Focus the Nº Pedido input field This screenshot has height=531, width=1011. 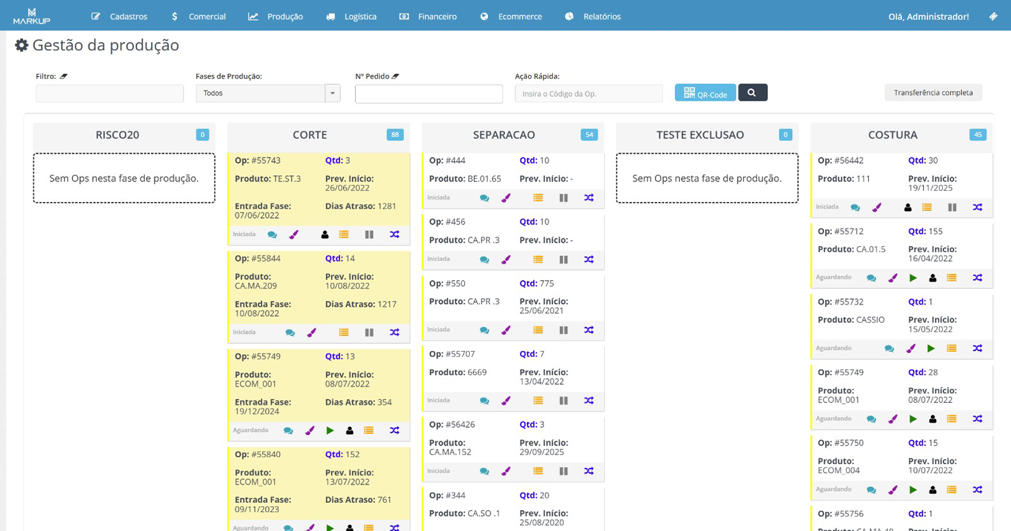[x=429, y=94]
